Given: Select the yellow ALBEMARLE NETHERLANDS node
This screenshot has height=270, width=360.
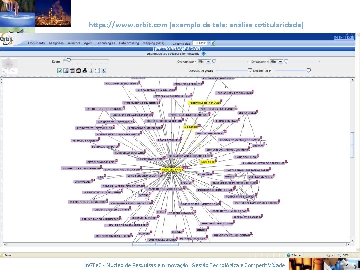Looking at the screenshot, I should [x=204, y=103].
